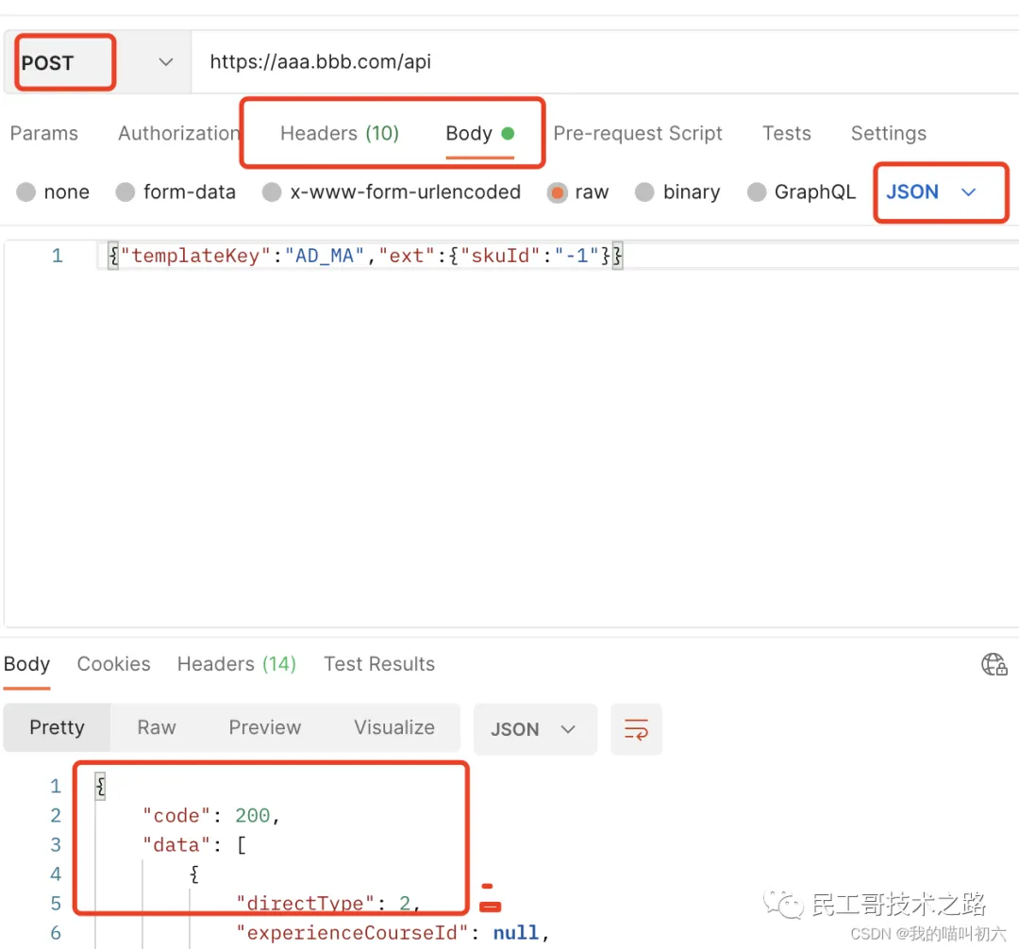
Task: Select the none body type radio
Action: 26,192
